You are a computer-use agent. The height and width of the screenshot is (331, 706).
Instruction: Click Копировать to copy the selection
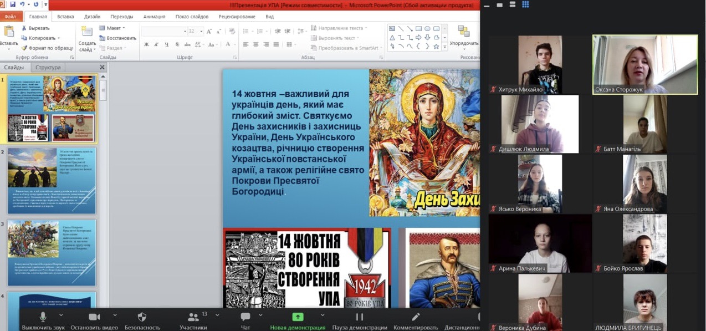coord(41,38)
